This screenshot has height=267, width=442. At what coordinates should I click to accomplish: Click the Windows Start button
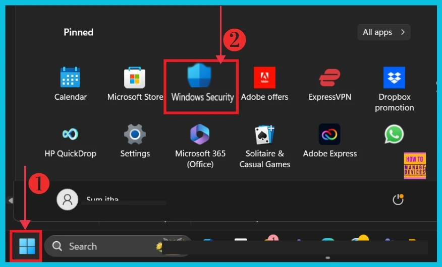(27, 246)
